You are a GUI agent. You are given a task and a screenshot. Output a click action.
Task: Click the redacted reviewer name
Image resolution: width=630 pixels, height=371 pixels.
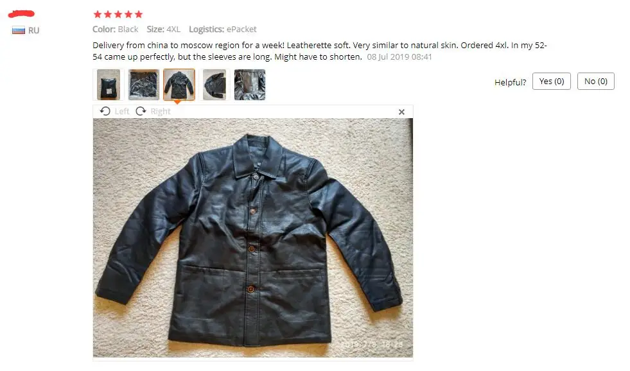click(22, 14)
